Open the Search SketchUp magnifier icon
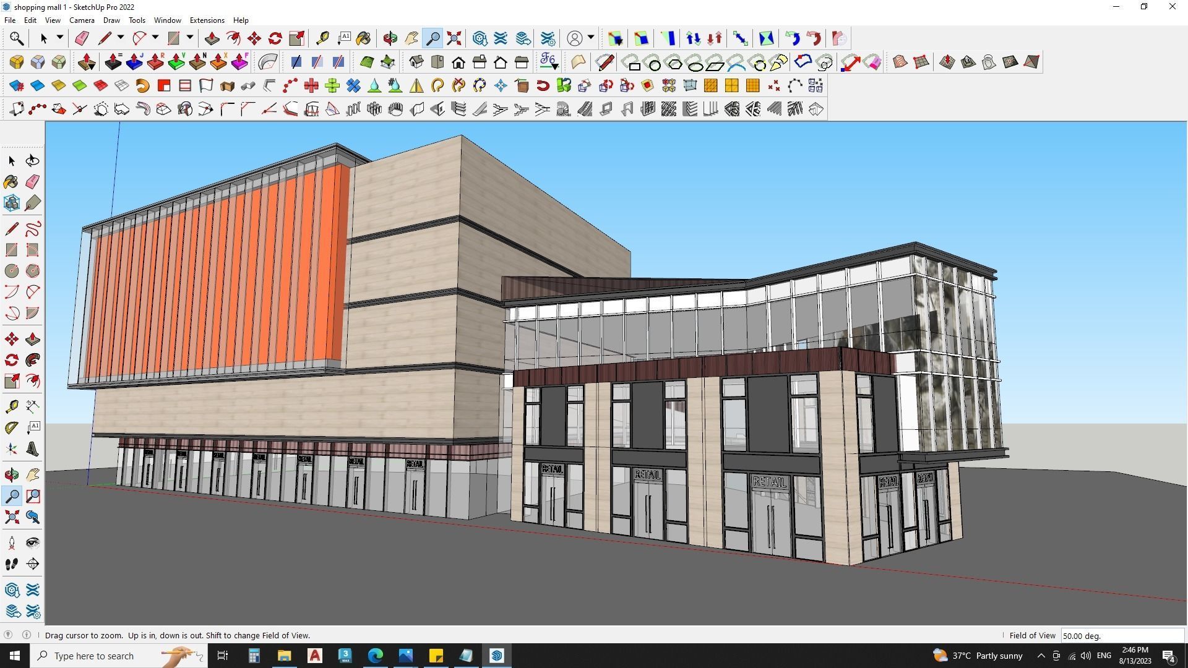1188x668 pixels. point(17,38)
